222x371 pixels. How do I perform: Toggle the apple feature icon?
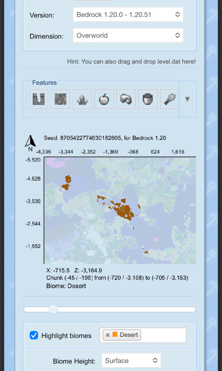tap(104, 99)
